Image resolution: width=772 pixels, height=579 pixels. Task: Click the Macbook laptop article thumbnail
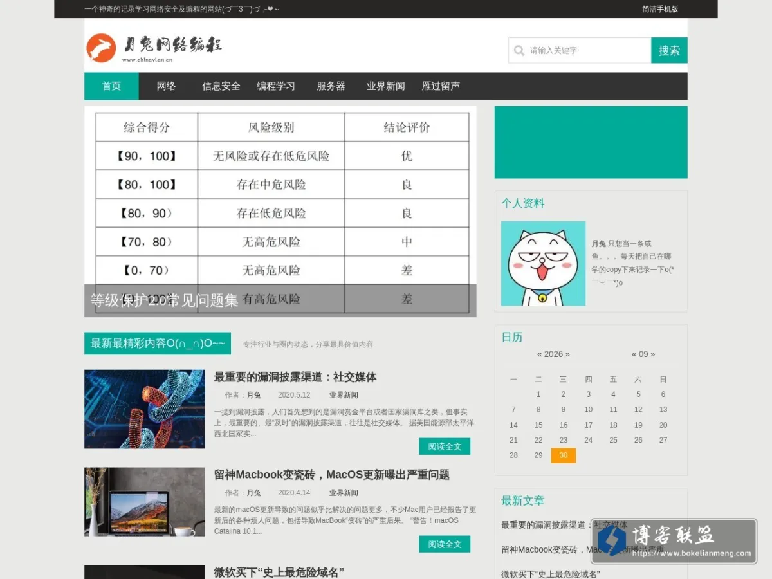145,502
